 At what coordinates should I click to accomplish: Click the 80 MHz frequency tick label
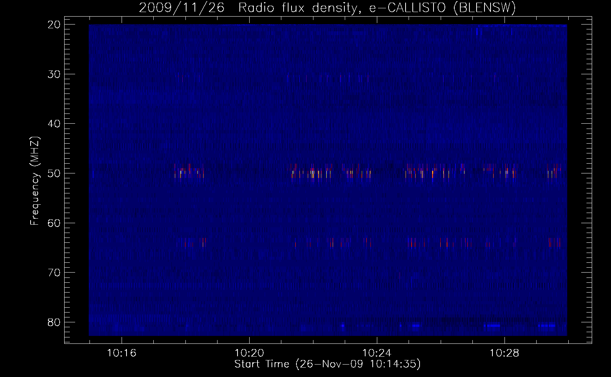pos(54,322)
